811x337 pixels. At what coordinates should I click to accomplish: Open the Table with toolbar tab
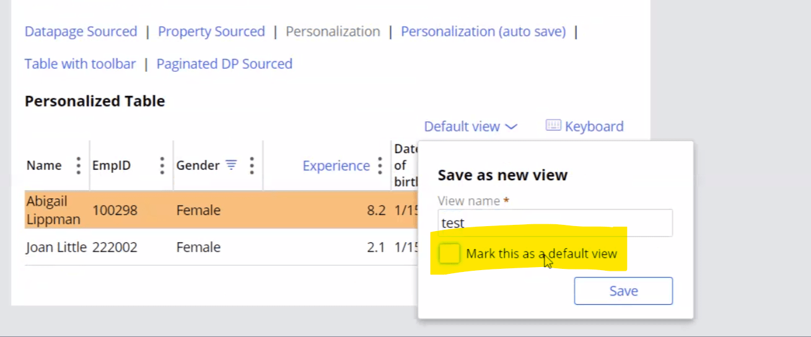click(x=80, y=64)
